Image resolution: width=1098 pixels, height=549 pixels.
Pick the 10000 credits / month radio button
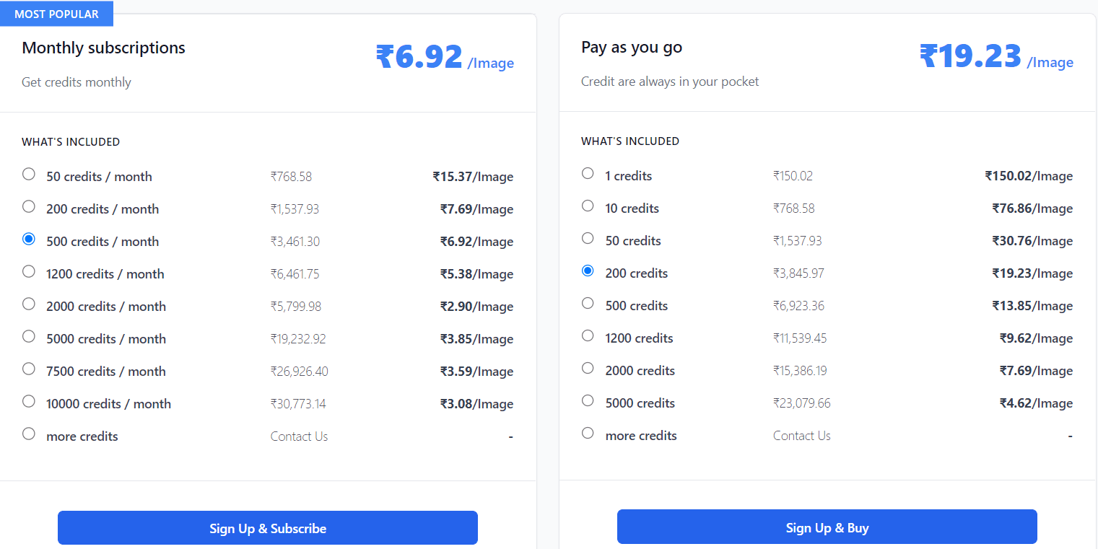tap(29, 401)
